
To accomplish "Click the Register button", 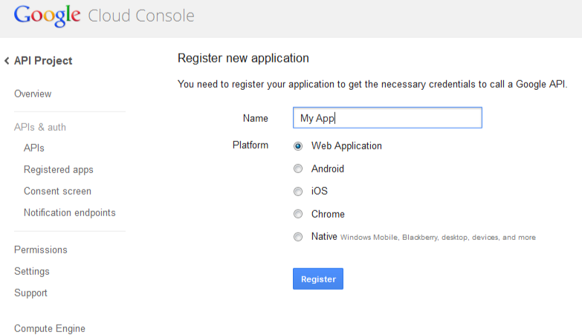I will [318, 279].
